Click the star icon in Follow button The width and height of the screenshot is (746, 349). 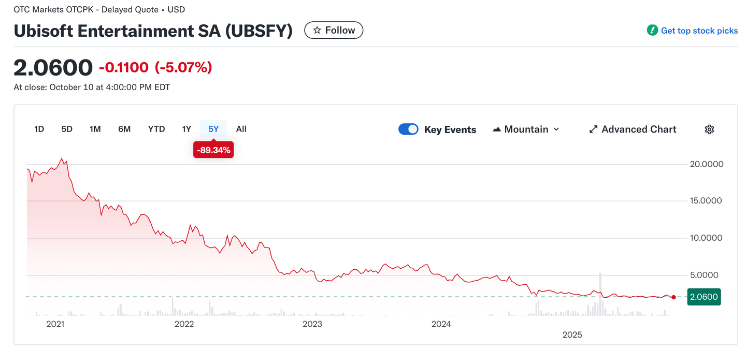click(317, 31)
